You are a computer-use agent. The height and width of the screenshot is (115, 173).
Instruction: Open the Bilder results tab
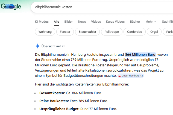coord(69,22)
